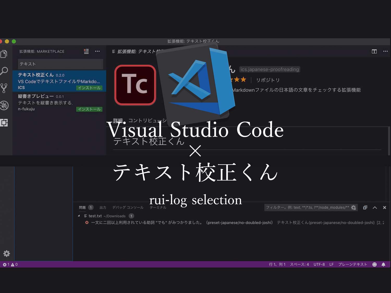The image size is (391, 293).
Task: Open editor more actions ellipsis
Action: point(385,51)
